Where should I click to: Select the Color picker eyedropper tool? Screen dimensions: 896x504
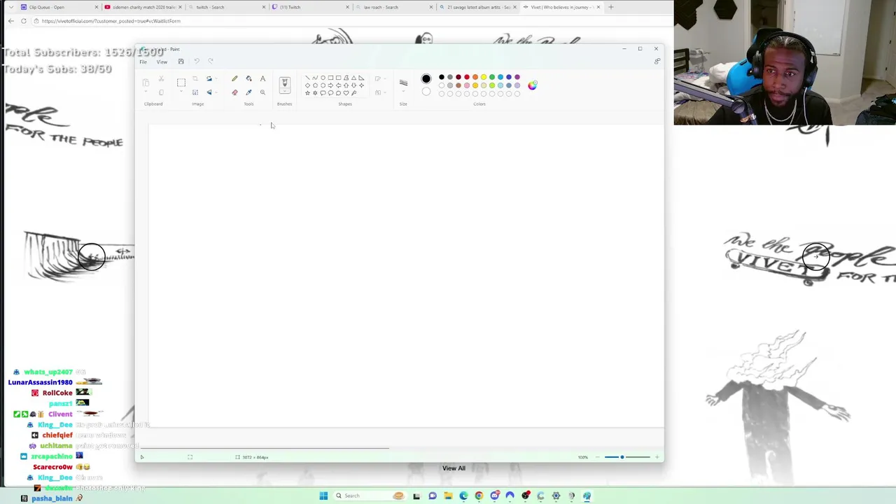[x=248, y=92]
